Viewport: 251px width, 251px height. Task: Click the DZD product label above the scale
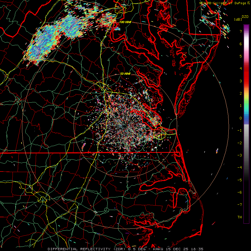coord(245,17)
